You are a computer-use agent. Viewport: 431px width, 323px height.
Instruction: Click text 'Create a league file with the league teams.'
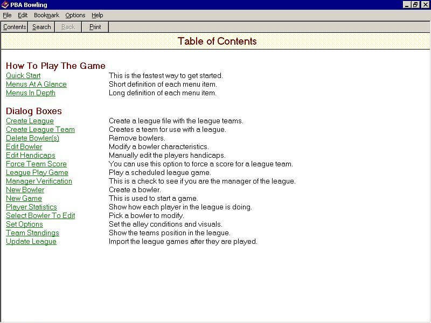176,121
